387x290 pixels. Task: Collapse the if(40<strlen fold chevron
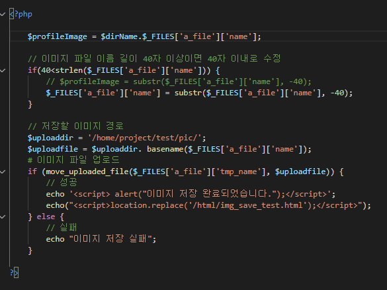pyautogui.click(x=3, y=71)
